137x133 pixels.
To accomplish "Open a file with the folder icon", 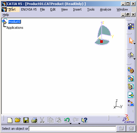I will (x=18, y=120).
